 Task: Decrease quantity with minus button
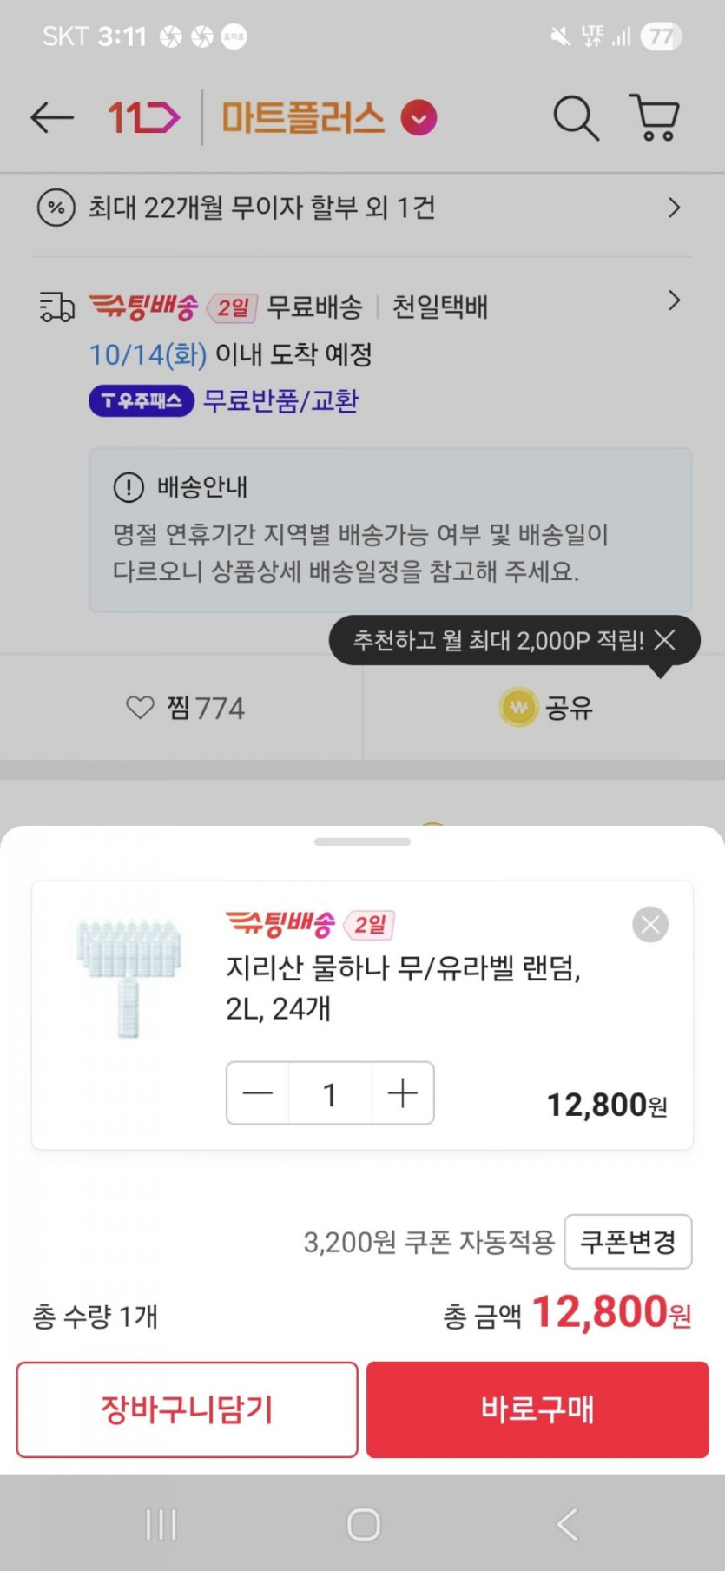(258, 1093)
